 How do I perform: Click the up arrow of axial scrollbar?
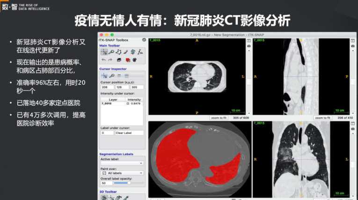coord(249,51)
